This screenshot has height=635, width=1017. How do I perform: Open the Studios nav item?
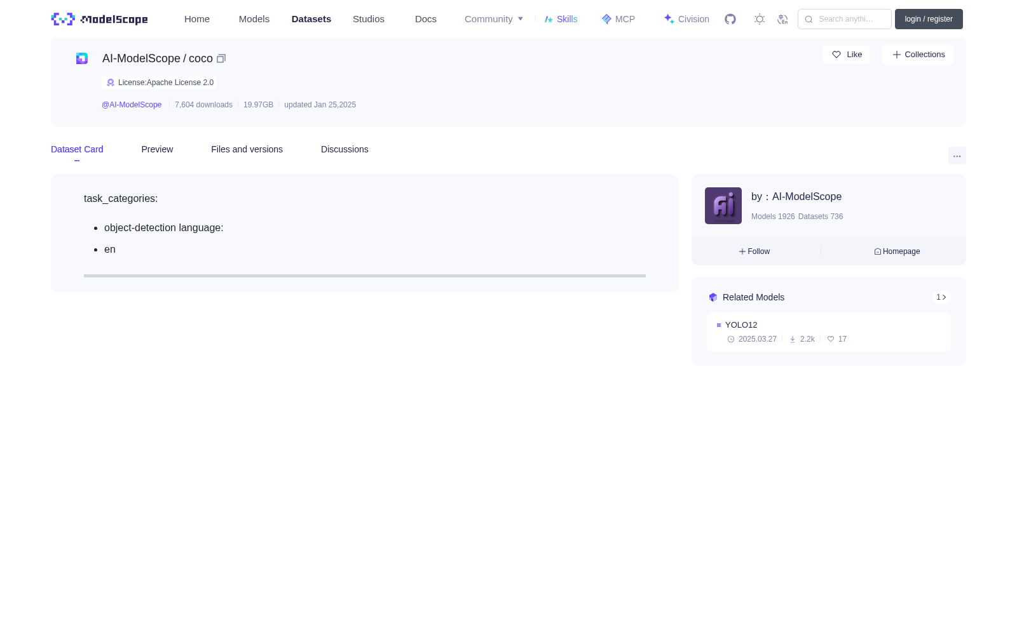[369, 19]
